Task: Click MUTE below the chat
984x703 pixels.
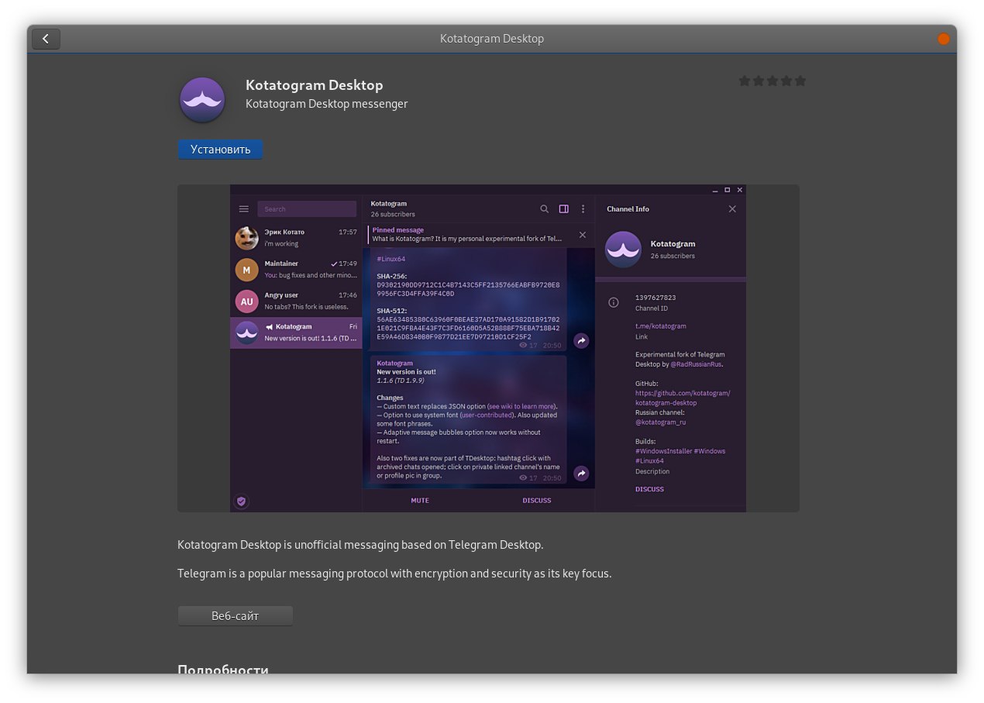Action: 420,501
